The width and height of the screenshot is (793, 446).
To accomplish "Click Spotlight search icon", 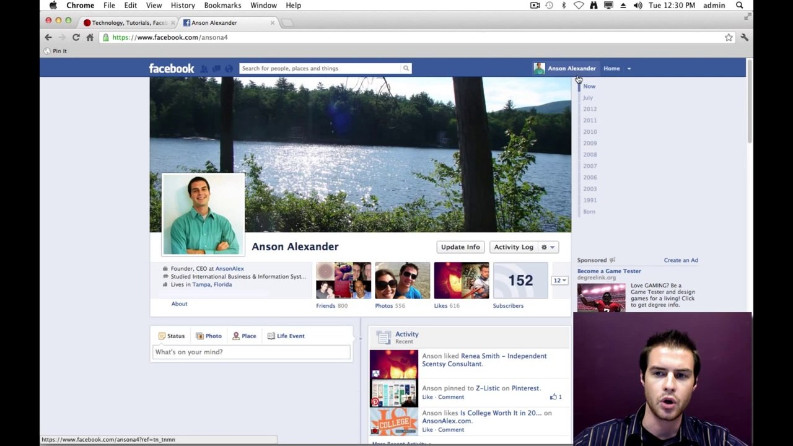I will [739, 6].
